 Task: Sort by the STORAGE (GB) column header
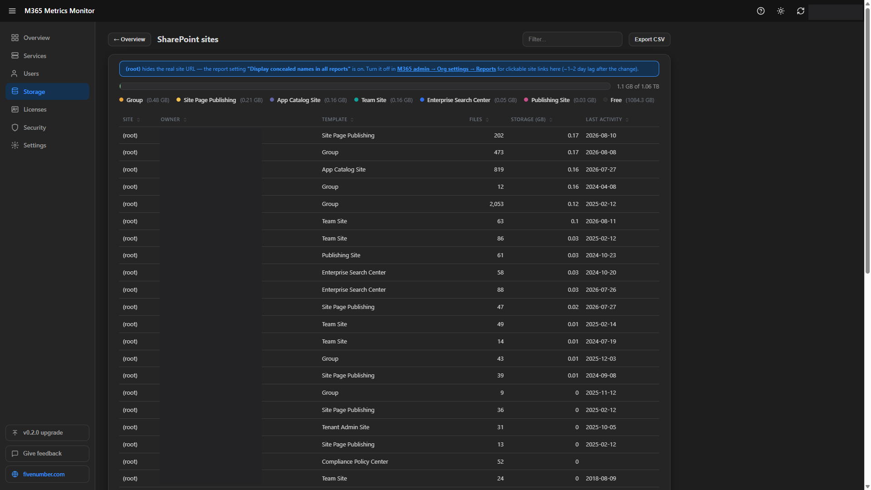pos(532,119)
